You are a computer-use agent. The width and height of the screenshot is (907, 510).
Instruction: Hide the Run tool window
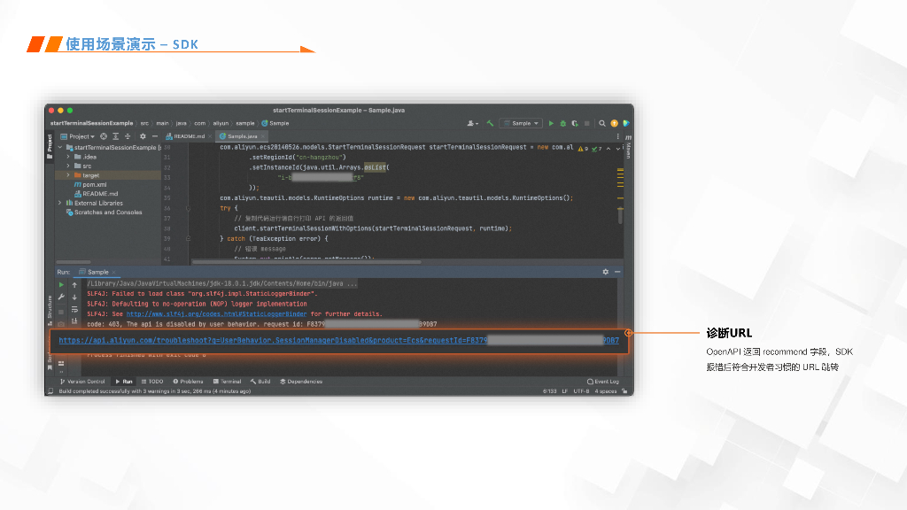[618, 272]
